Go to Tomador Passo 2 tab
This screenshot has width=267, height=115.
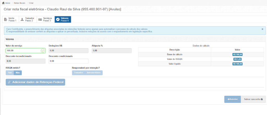[27, 19]
